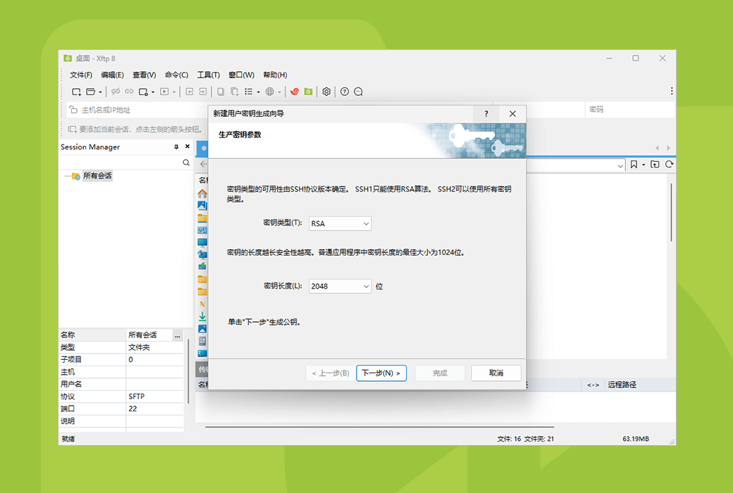This screenshot has width=733, height=493.
Task: Open the view mode dropdown arrow
Action: [x=259, y=92]
